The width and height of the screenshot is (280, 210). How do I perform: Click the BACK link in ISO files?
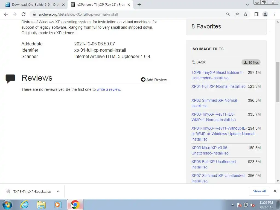(199, 62)
